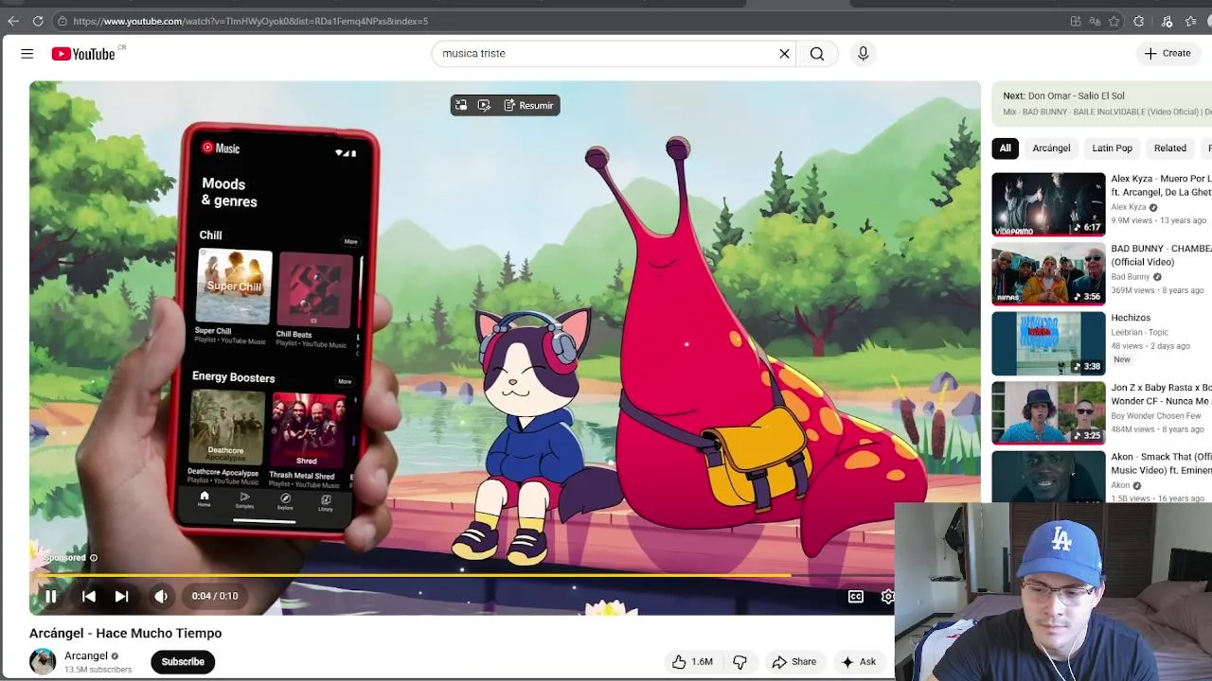Click the '13.5M subscribers' text
Viewport: 1212px width, 681px height.
coord(98,670)
